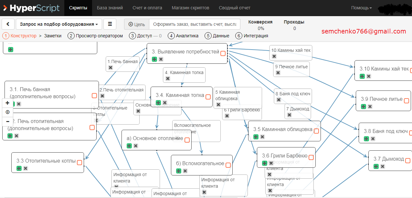Delete "3.9 Печное литье" using its X icon
The image size is (412, 198).
coord(370,106)
